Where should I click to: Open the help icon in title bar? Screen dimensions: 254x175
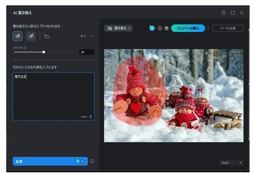[x=223, y=13]
